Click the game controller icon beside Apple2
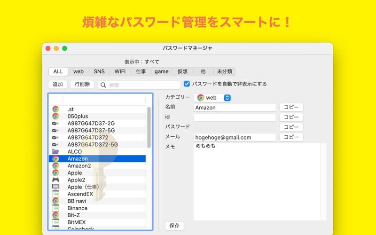This screenshot has width=376, height=235. click(55, 180)
